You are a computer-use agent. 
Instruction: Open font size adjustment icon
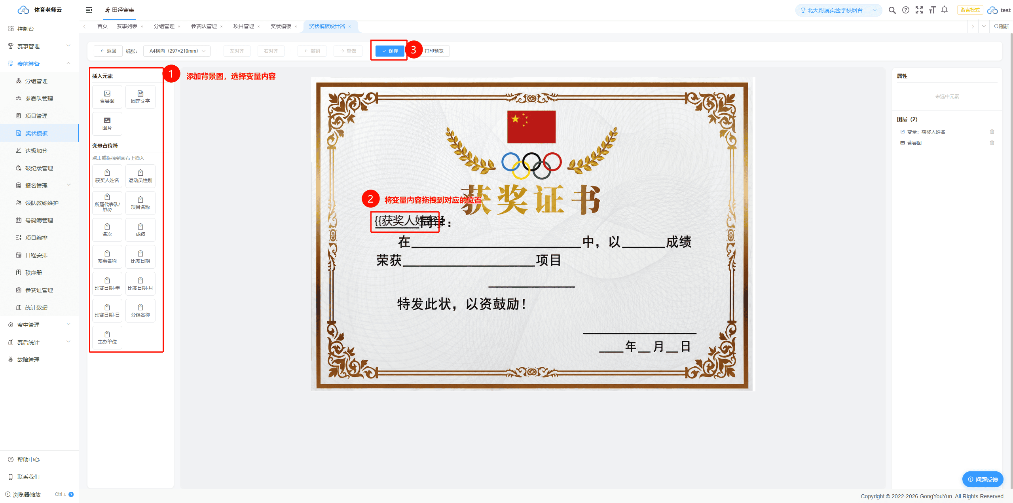pyautogui.click(x=932, y=10)
